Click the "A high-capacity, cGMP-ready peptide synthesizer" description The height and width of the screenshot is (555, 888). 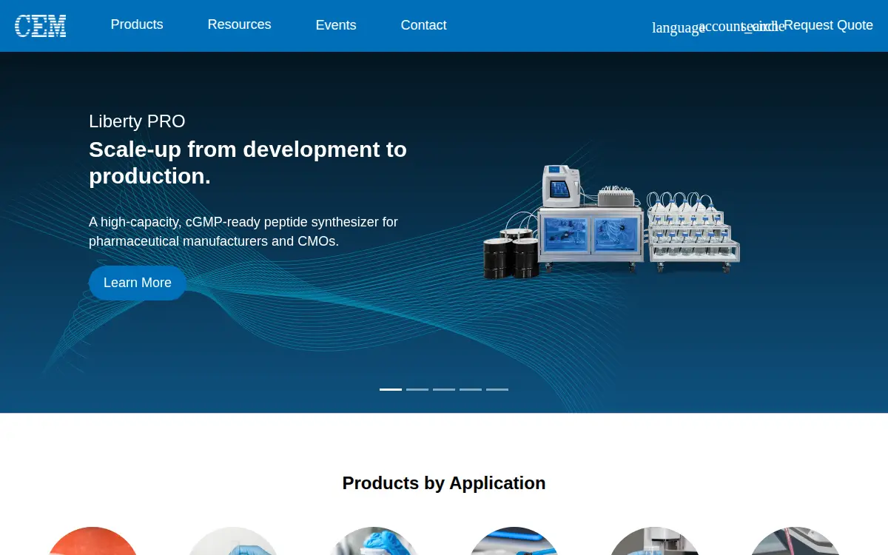[243, 232]
